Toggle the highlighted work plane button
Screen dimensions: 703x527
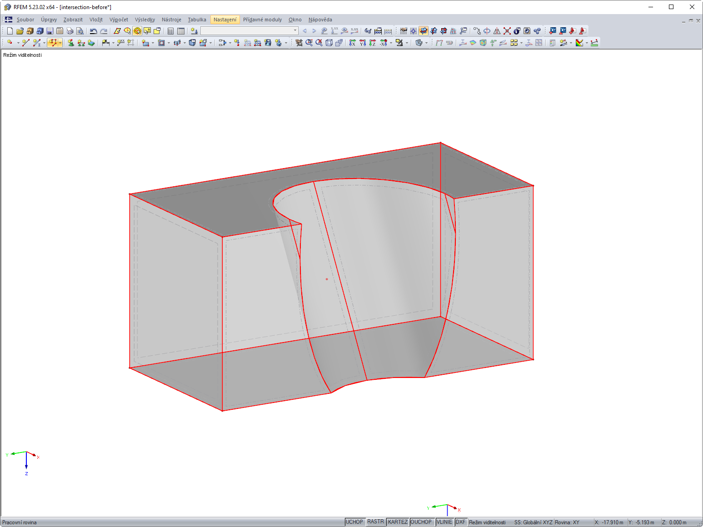(x=424, y=31)
